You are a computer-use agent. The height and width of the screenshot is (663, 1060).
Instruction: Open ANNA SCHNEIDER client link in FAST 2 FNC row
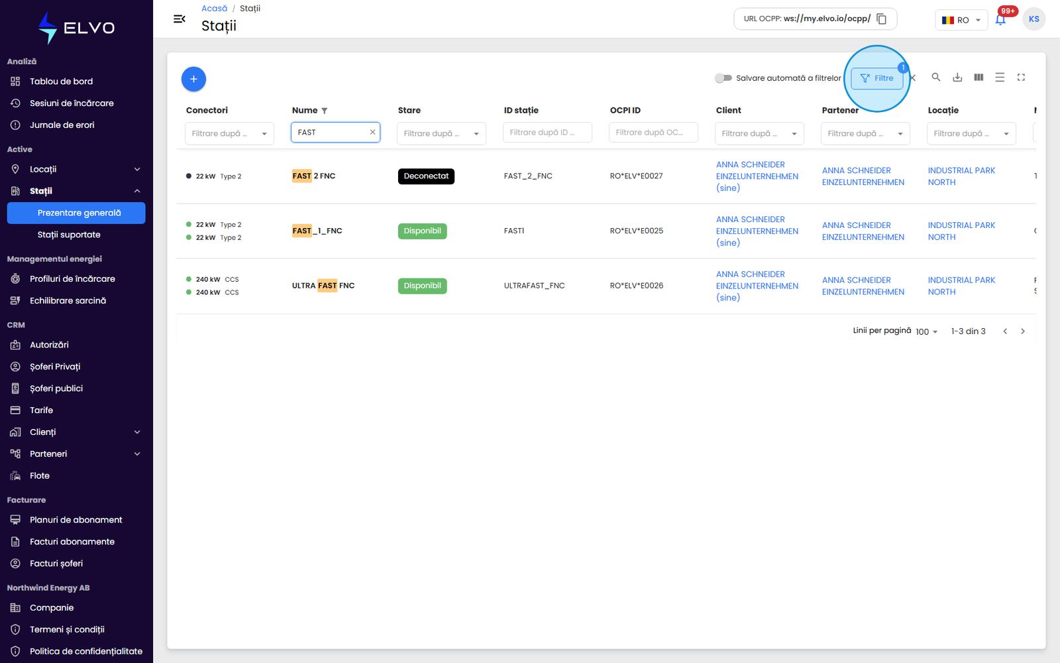pyautogui.click(x=757, y=176)
